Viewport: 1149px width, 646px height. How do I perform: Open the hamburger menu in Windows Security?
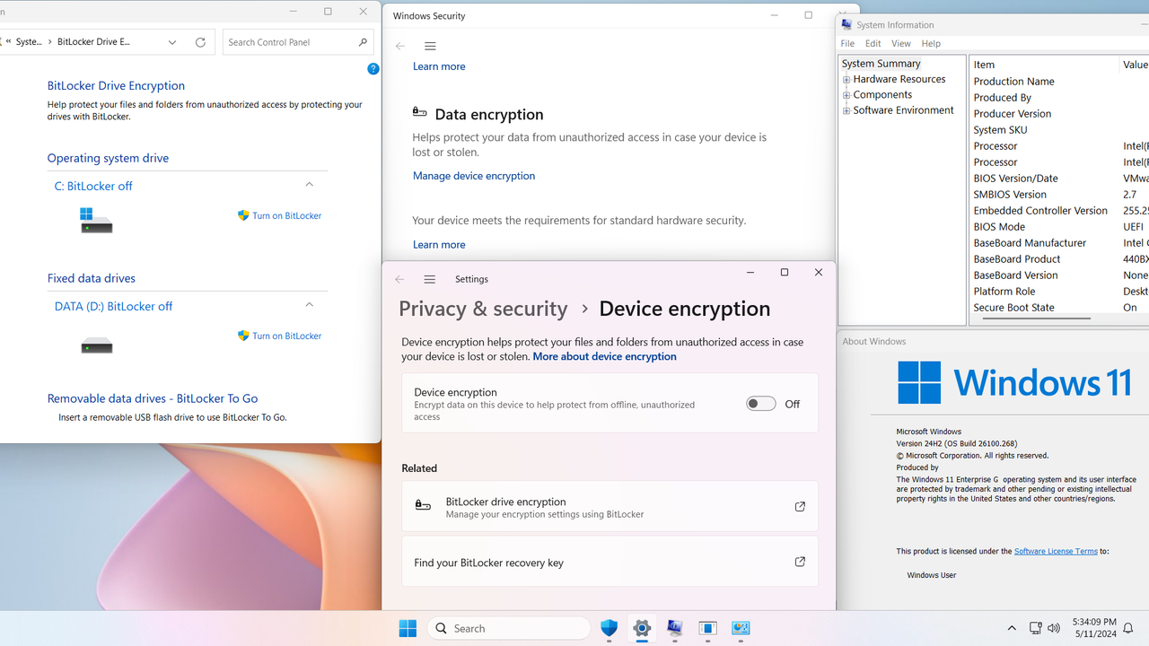[x=430, y=46]
